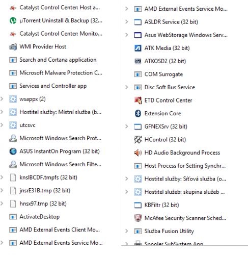
Task: Expand Asus WebStorage Windows Service row
Action: pos(127,35)
